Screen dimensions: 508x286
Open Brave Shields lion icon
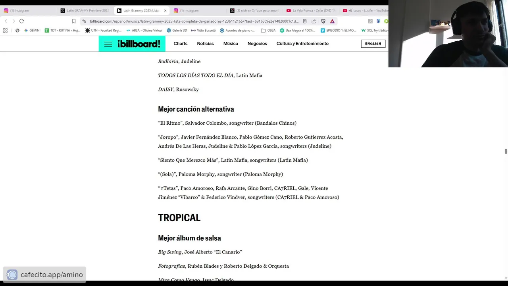pyautogui.click(x=323, y=21)
